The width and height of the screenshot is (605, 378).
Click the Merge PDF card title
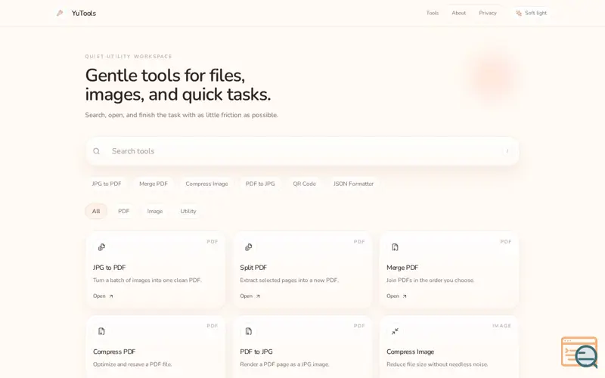pyautogui.click(x=402, y=268)
